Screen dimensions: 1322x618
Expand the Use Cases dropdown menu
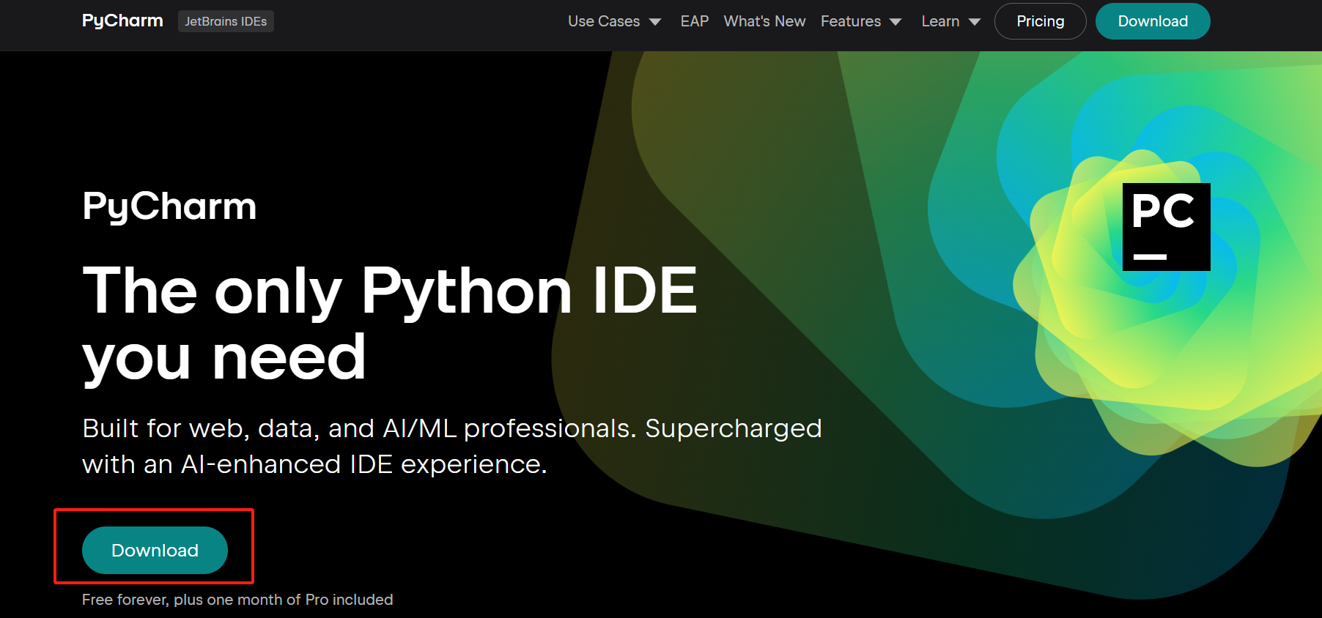click(x=614, y=21)
